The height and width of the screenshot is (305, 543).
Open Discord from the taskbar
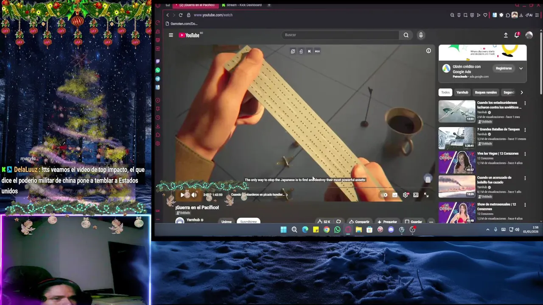click(x=391, y=230)
